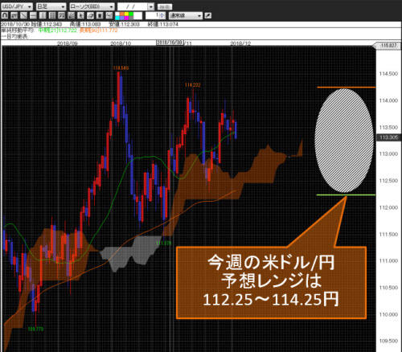This screenshot has width=402, height=352.
Task: Click the date entry field
Action: pyautogui.click(x=133, y=6)
